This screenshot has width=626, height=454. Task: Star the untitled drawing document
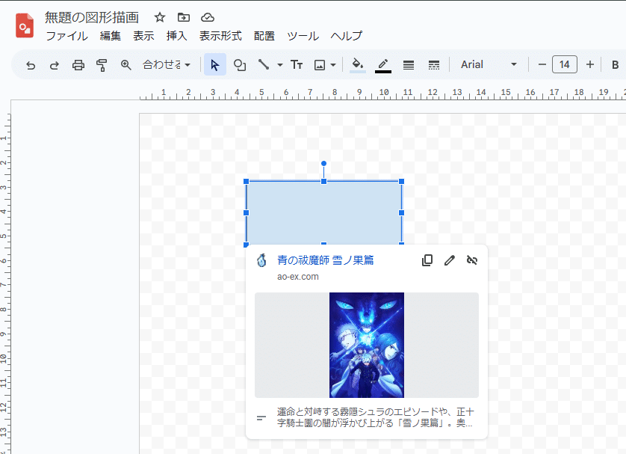(x=160, y=17)
